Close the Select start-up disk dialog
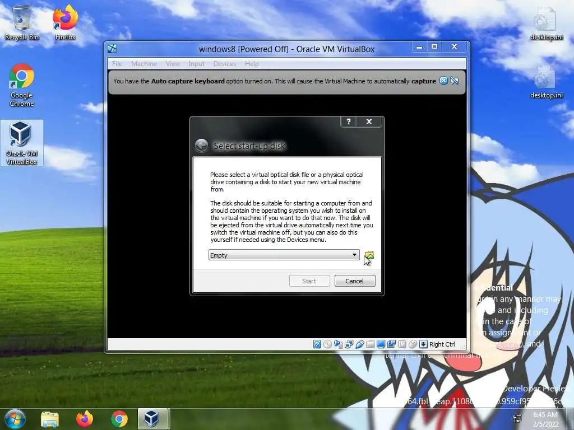 (x=369, y=121)
